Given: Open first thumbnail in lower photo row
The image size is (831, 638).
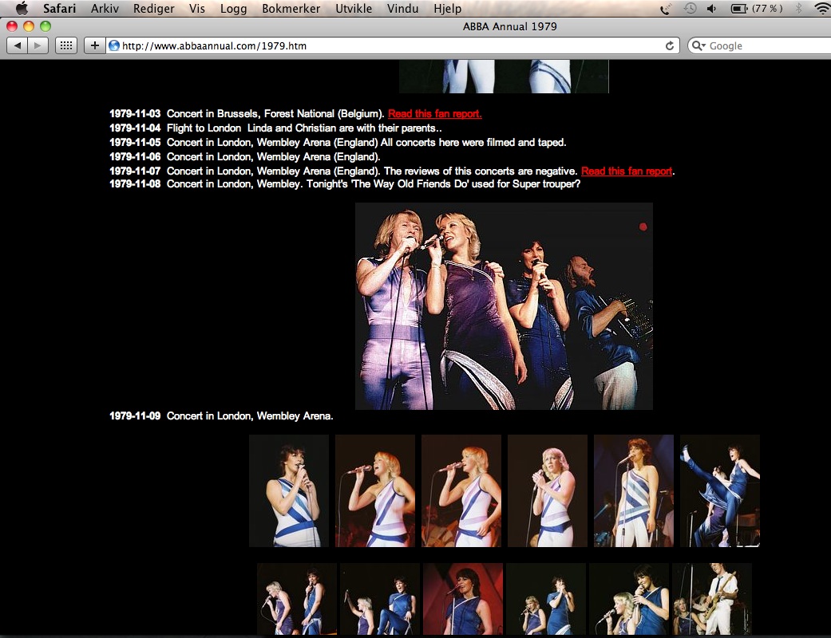Looking at the screenshot, I should tap(297, 599).
